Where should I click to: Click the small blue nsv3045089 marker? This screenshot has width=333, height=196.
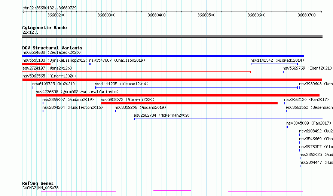(x=287, y=127)
